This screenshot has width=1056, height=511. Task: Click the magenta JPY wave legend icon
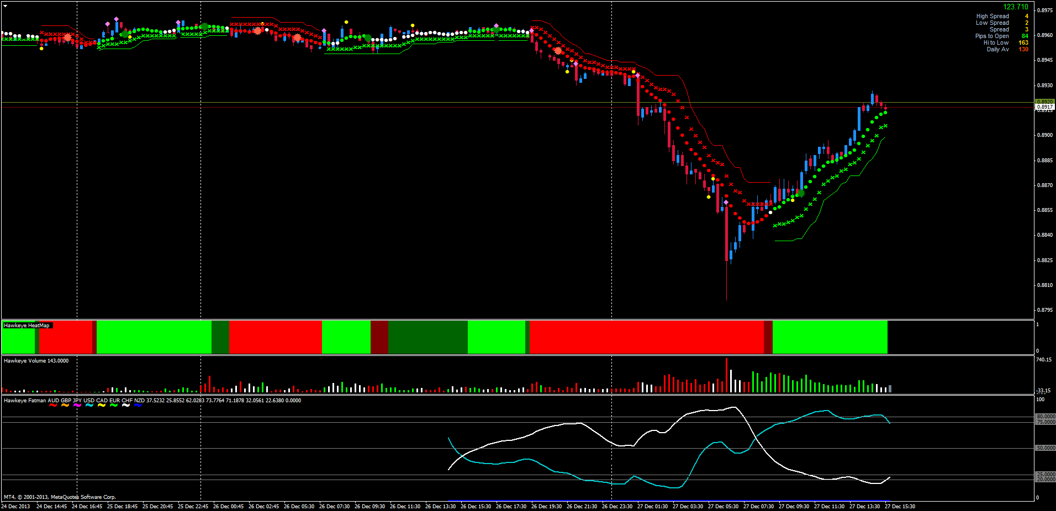[77, 406]
